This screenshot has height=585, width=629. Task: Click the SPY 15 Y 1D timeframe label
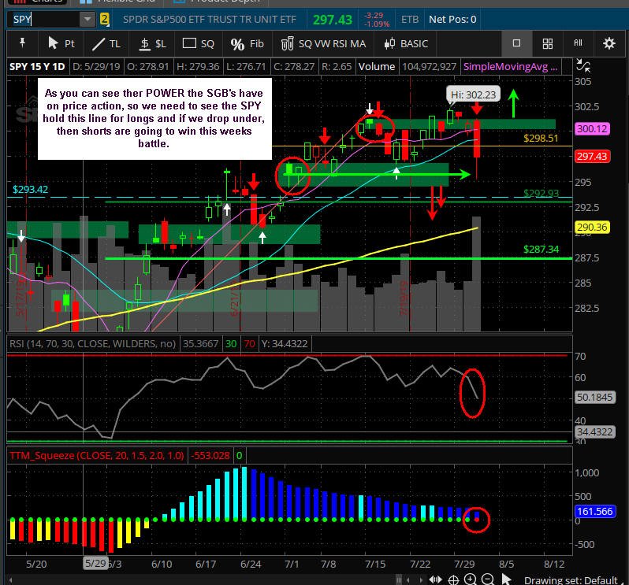coord(37,66)
